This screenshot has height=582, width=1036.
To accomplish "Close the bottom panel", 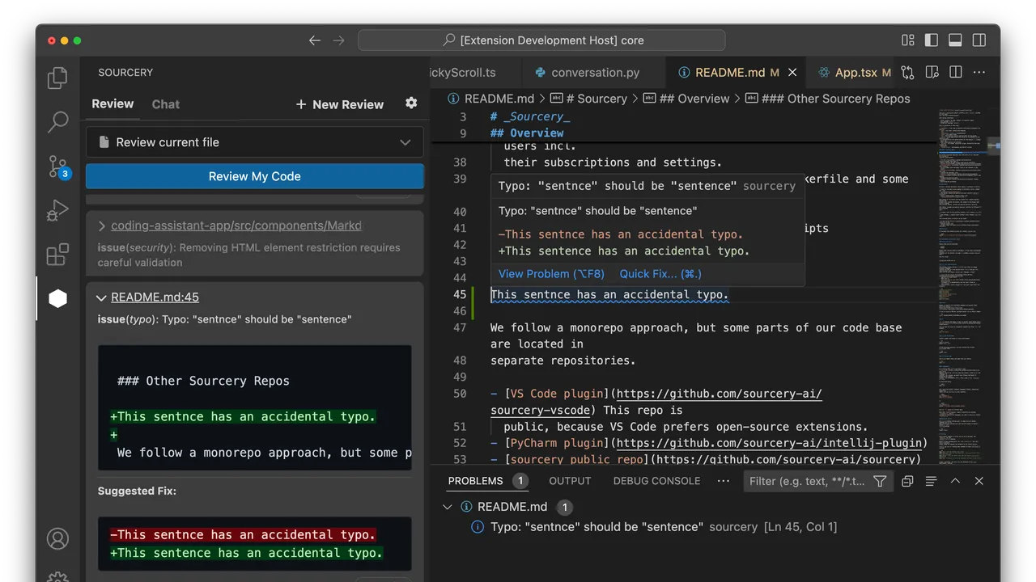I will pyautogui.click(x=979, y=481).
